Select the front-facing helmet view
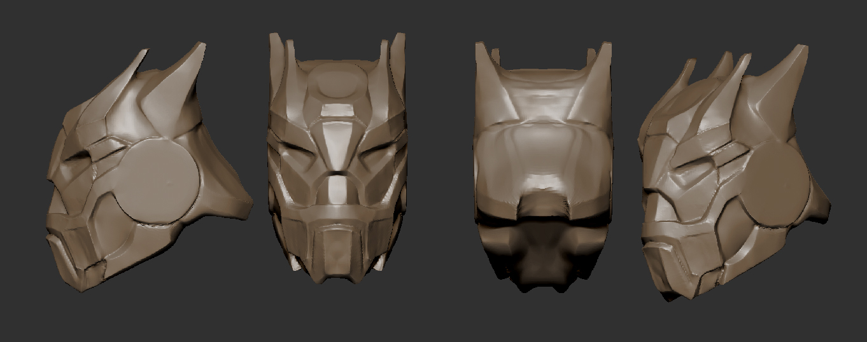Viewport: 867px width, 342px height. [337, 158]
